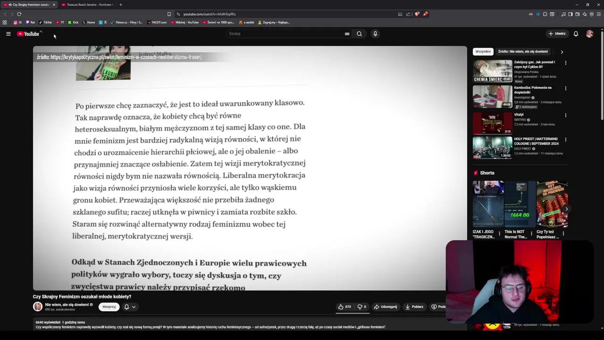Viewport: 604px width, 340px height.
Task: Open the '$664.00' Shorts thumbnail
Action: coord(520,204)
